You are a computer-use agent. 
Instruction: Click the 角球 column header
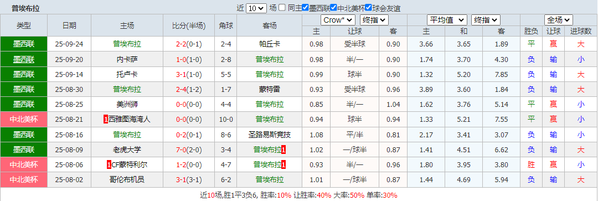click(225, 25)
